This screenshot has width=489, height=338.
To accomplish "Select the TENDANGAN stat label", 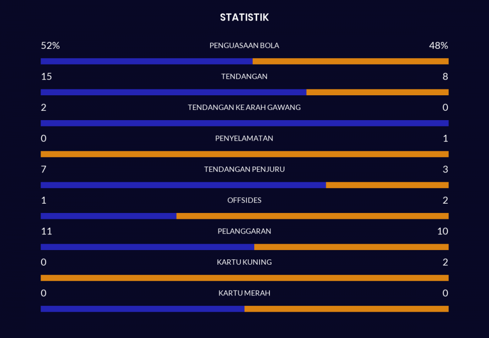I will click(244, 77).
